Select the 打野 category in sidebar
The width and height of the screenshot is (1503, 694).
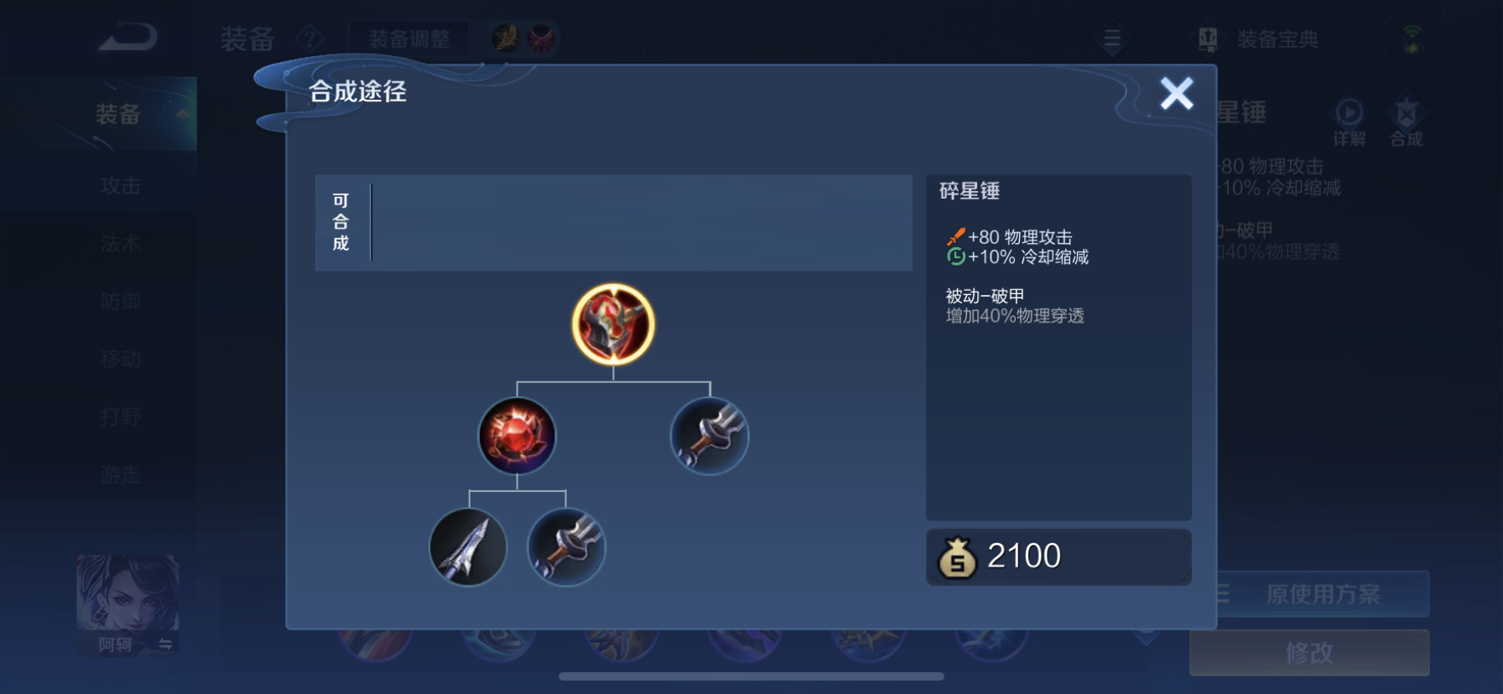pos(120,417)
